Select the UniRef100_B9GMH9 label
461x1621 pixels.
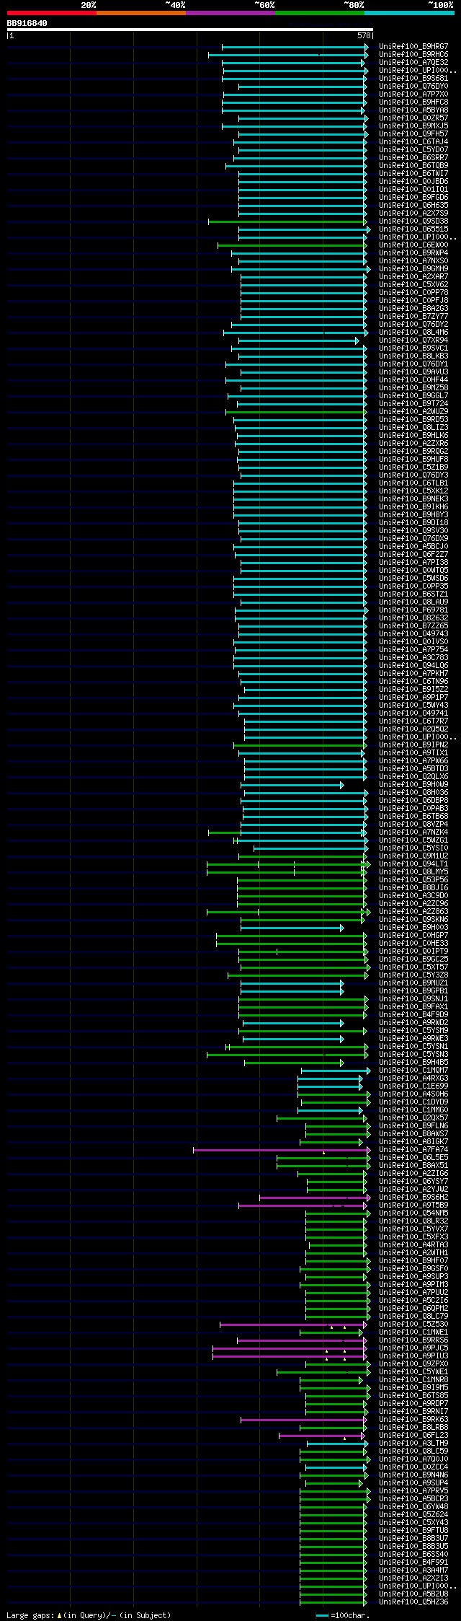(x=413, y=268)
